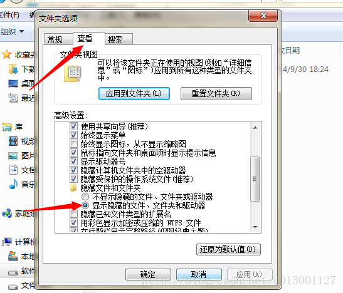The image size is (343, 293).
Task: Toggle 隐藏已知文件类型的扩展名 checkbox
Action: coord(73,213)
